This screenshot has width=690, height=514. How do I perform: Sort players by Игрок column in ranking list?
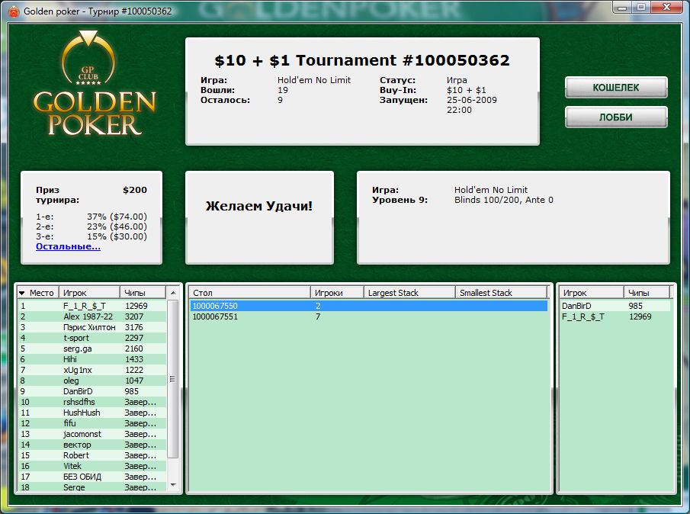(89, 293)
